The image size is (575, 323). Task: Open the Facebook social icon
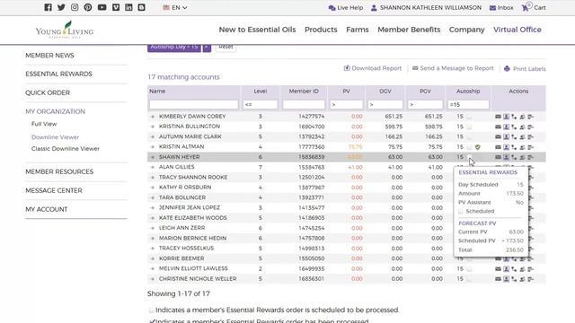coord(48,7)
